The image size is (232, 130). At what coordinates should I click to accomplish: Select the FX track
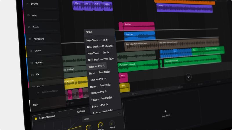pyautogui.click(x=45, y=75)
